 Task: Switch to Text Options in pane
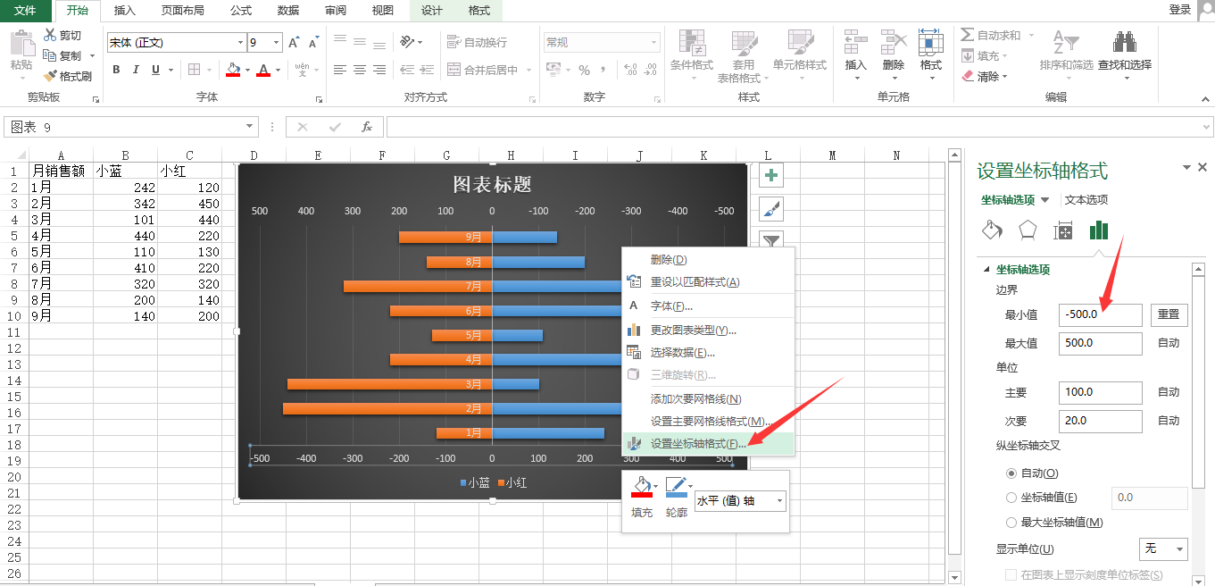[x=1086, y=200]
